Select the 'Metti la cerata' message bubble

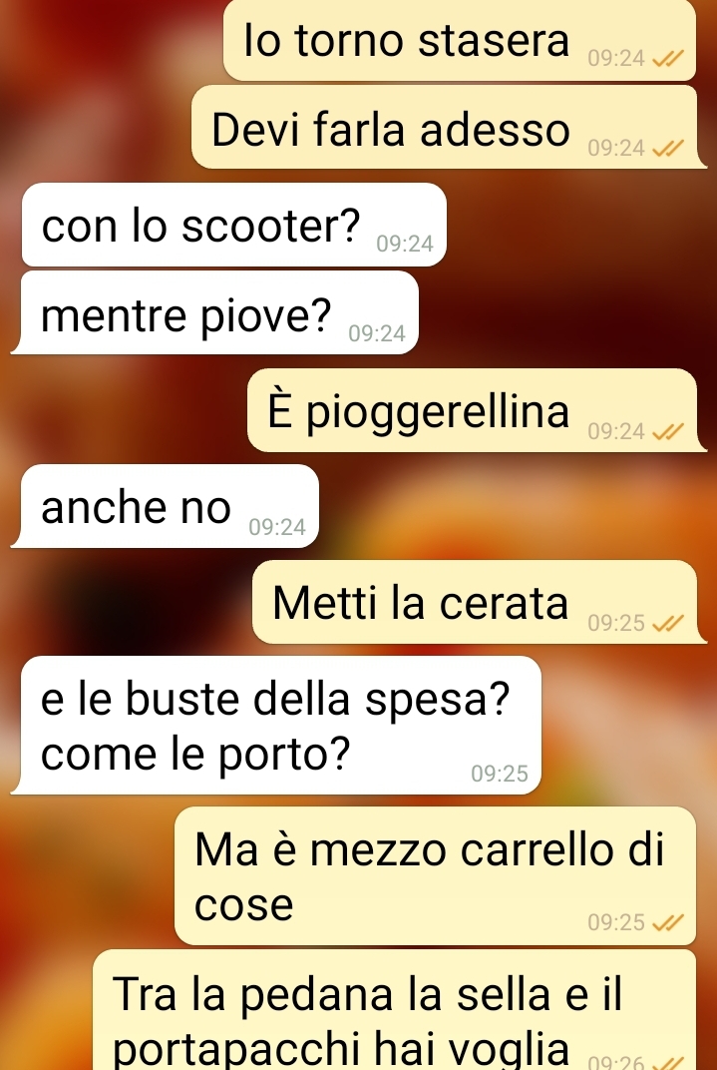click(x=479, y=602)
